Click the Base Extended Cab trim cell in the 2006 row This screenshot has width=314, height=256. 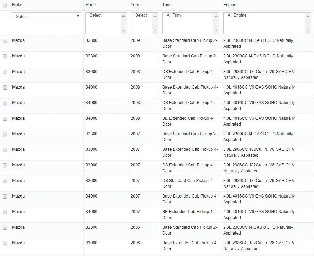(x=190, y=246)
